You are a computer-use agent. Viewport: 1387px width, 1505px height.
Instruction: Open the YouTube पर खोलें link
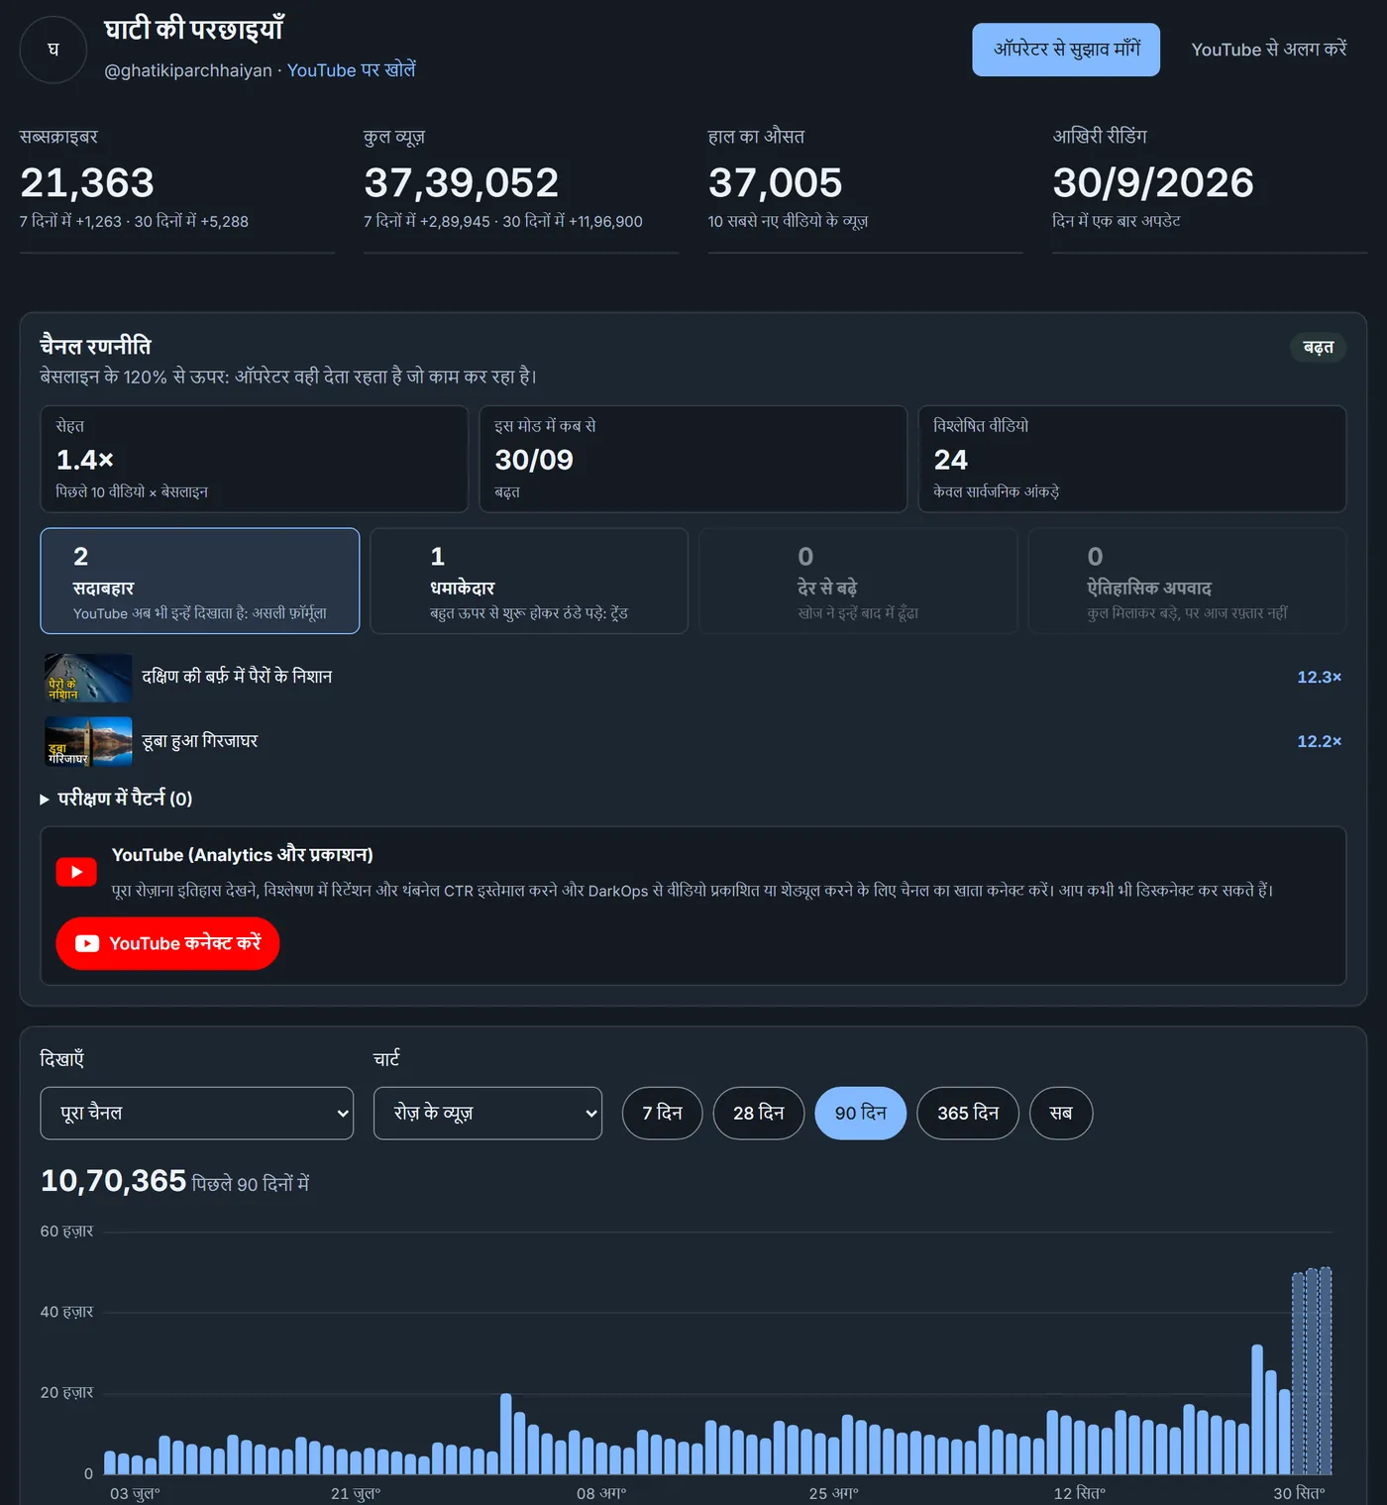[352, 70]
